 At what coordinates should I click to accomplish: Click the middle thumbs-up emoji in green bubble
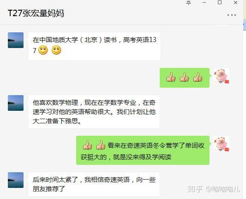[x=184, y=77]
